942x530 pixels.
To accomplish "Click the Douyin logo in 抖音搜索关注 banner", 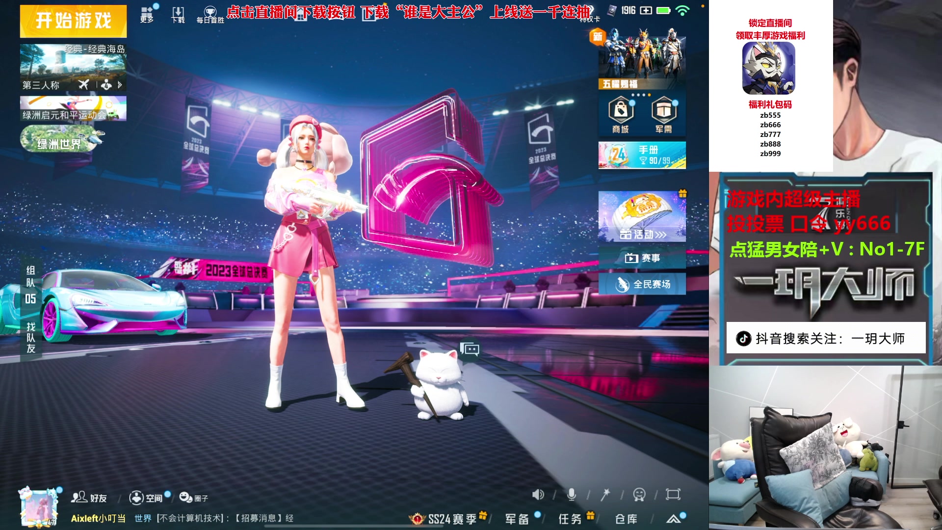I will (744, 339).
